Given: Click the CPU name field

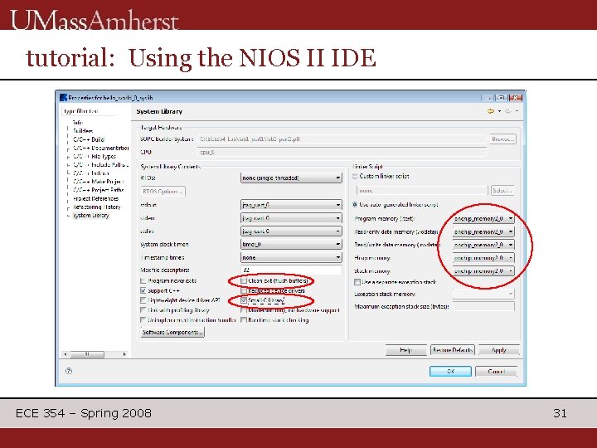Looking at the screenshot, I should pyautogui.click(x=342, y=152).
